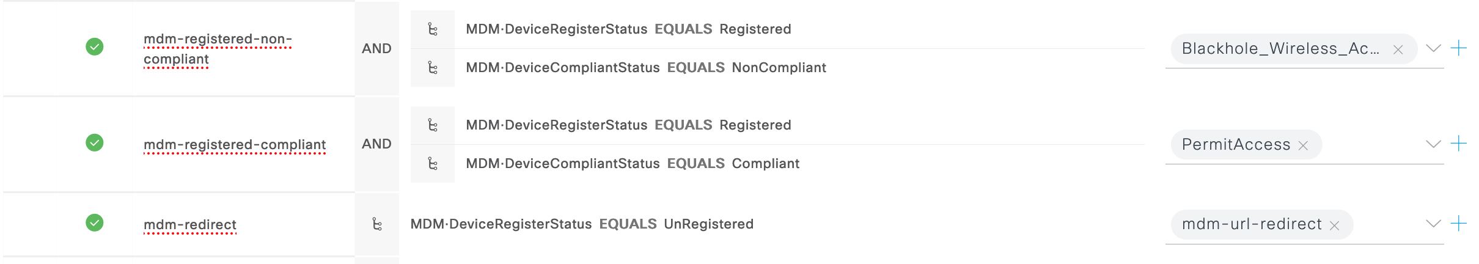The image size is (1479, 264).
Task: Toggle the green status of the mdm-registered-compliant rule
Action: coord(95,143)
